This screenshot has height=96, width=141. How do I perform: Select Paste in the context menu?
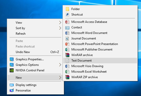point(35,41)
